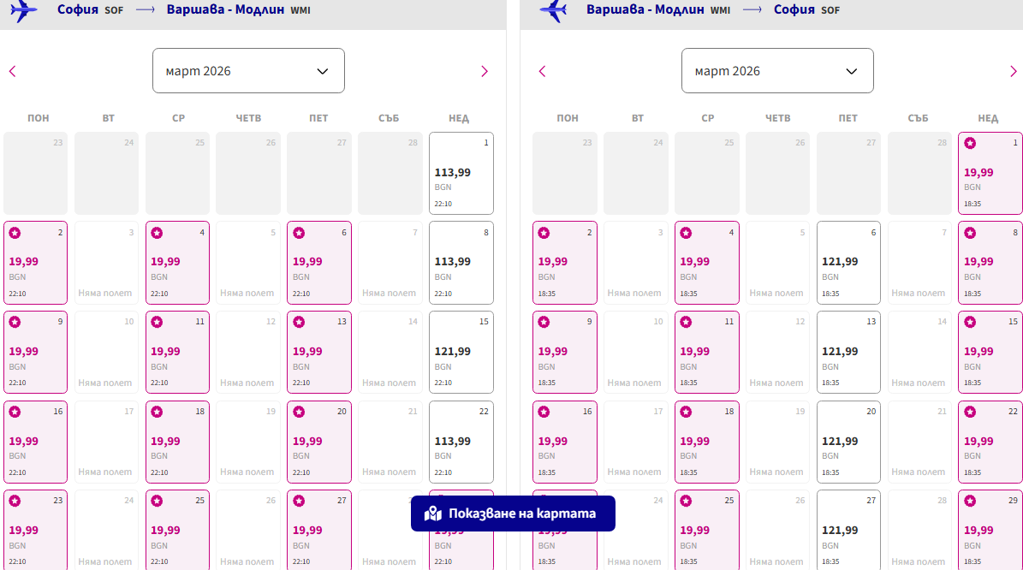Pick return flight on March 18 for 19,99 BGN
This screenshot has width=1023, height=570.
[x=706, y=442]
